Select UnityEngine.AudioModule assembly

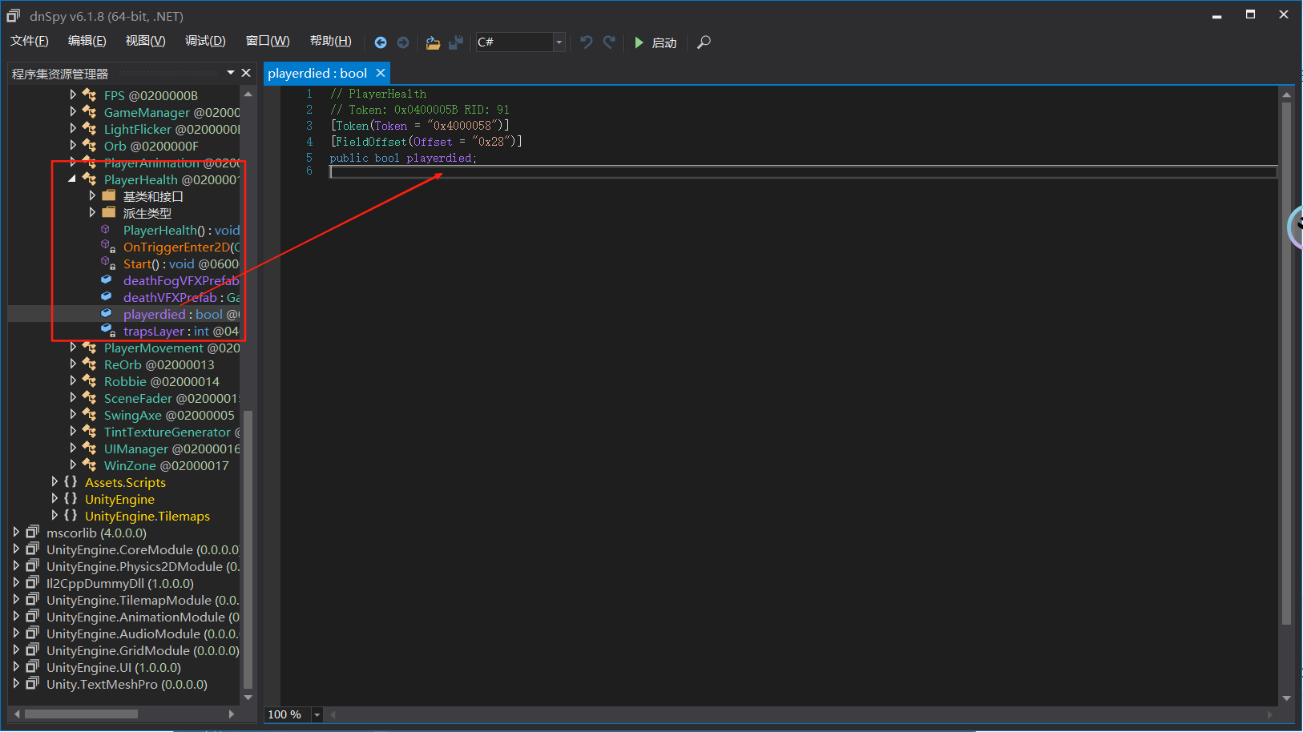(x=143, y=633)
